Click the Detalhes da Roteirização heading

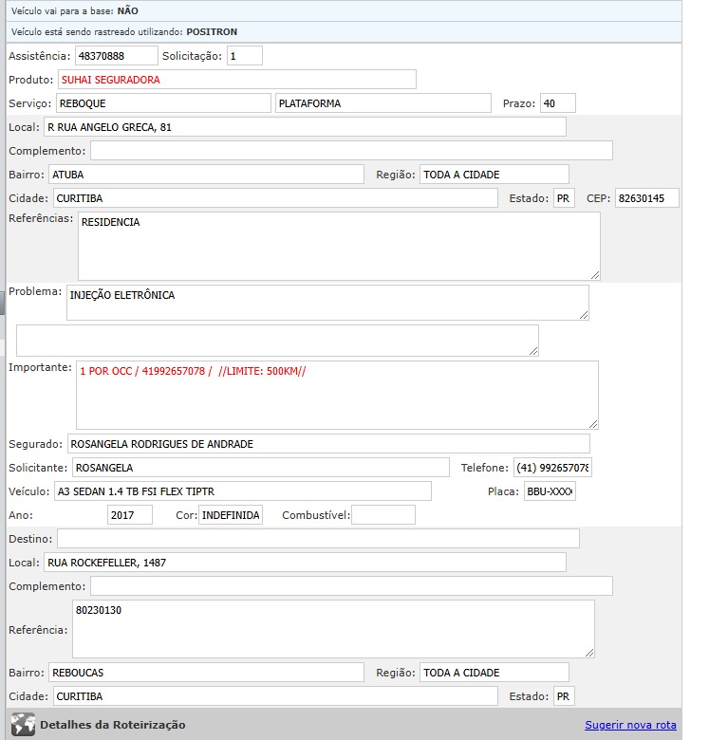point(112,725)
